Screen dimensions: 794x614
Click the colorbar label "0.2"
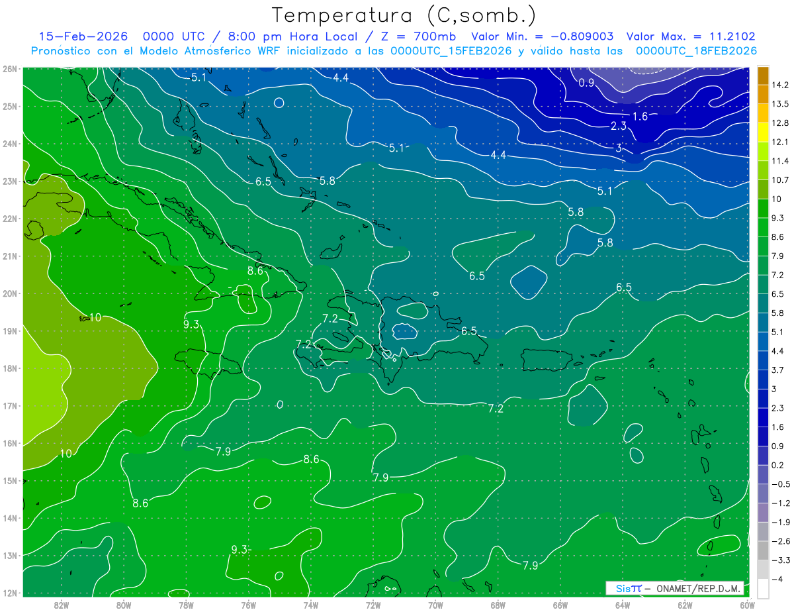(778, 465)
